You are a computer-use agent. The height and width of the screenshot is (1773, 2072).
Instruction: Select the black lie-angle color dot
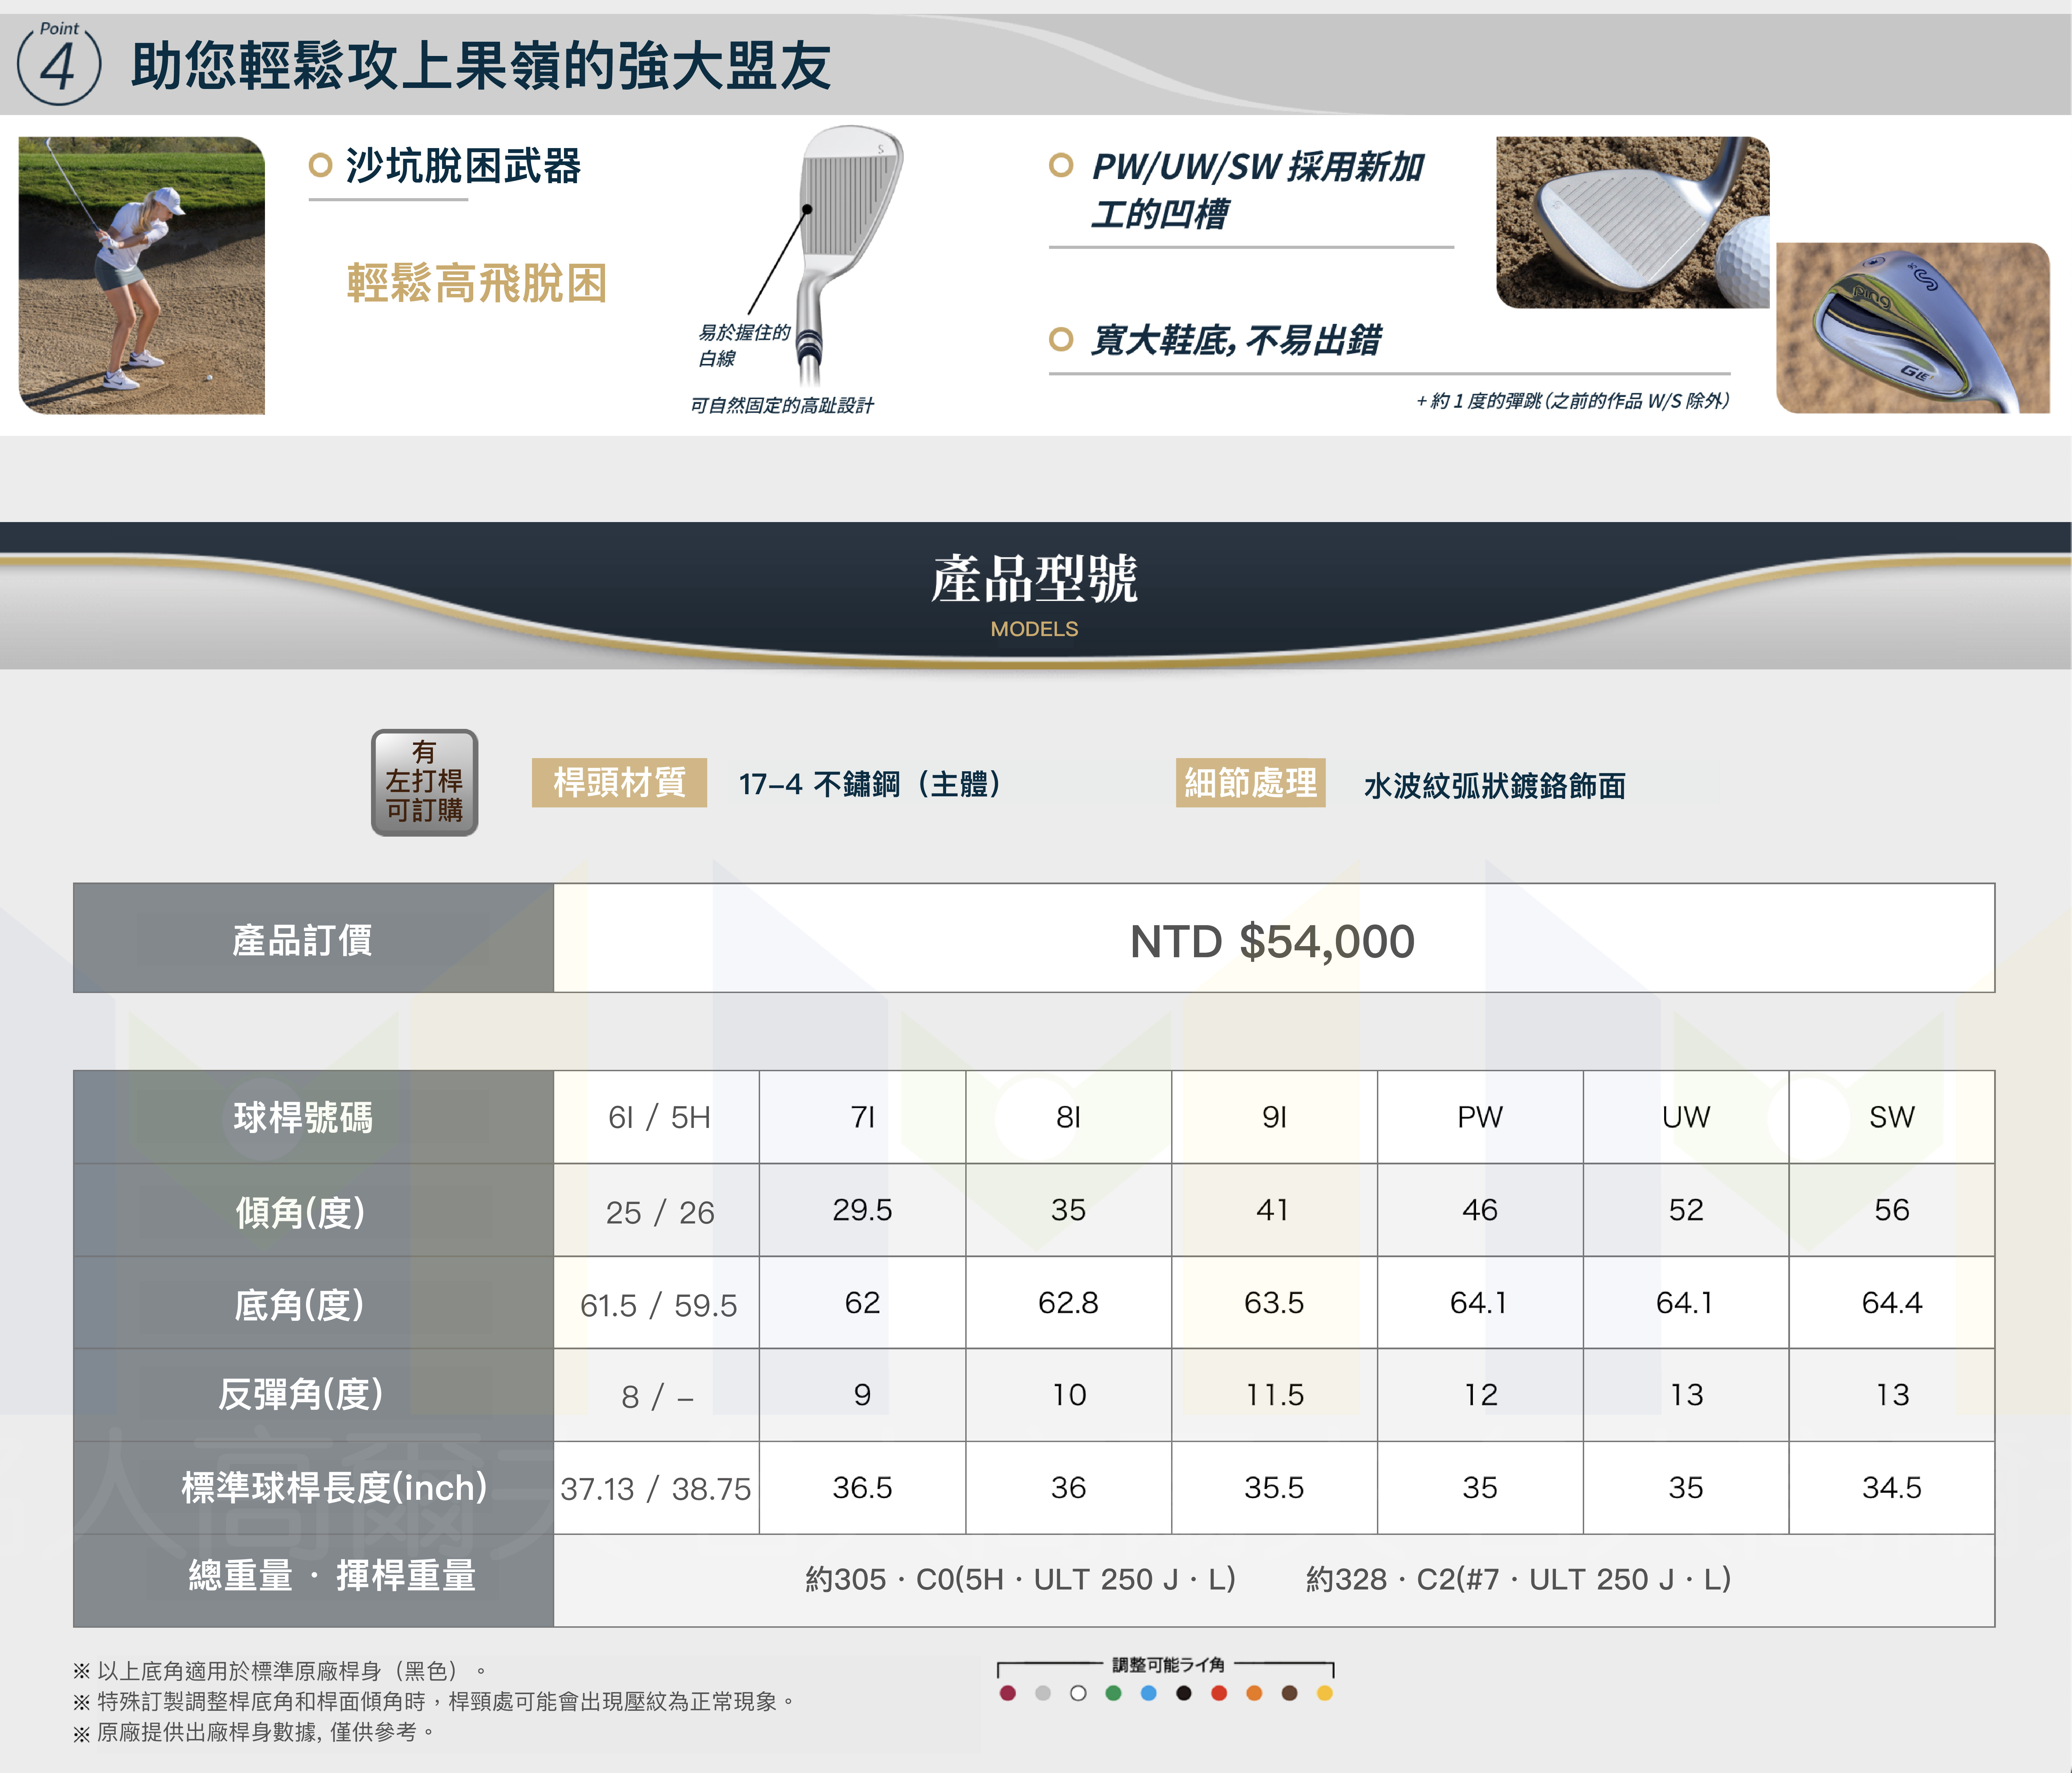pyautogui.click(x=1184, y=1693)
